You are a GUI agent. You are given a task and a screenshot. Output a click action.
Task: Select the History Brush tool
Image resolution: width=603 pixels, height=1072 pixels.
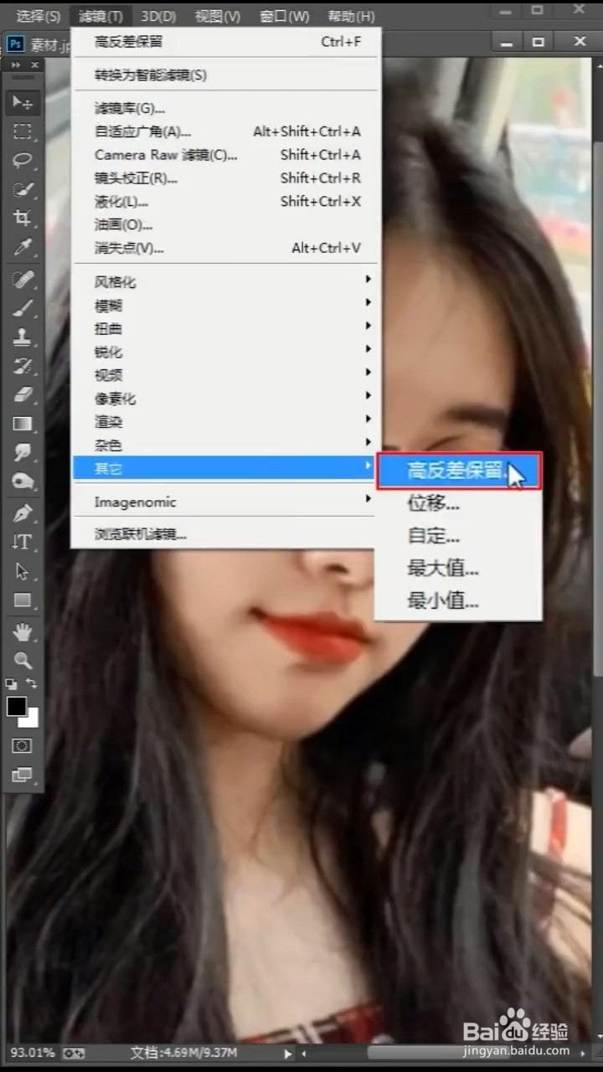[23, 365]
